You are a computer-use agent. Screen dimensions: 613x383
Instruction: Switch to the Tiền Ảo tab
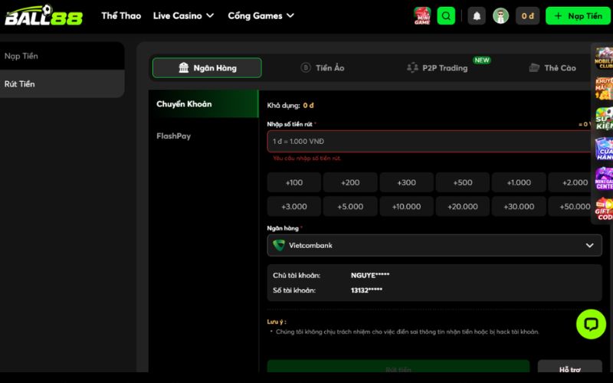(322, 68)
